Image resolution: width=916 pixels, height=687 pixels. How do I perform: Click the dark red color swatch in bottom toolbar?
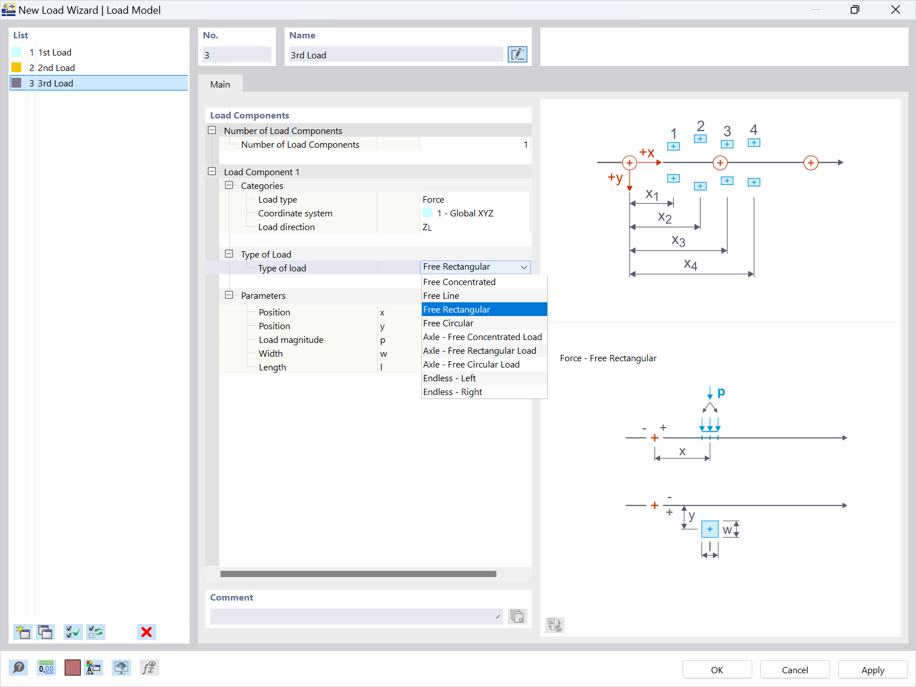tap(73, 668)
